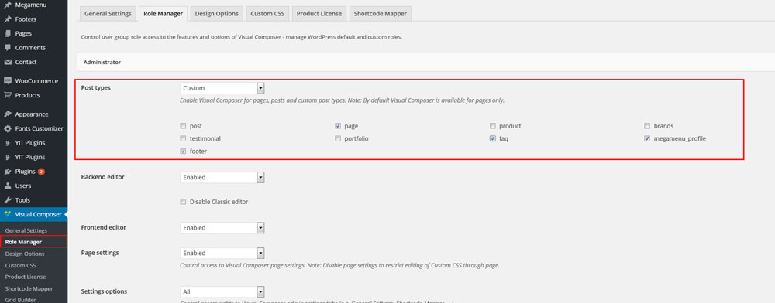Open Product License submenu link
This screenshot has width=775, height=303.
[x=26, y=277]
